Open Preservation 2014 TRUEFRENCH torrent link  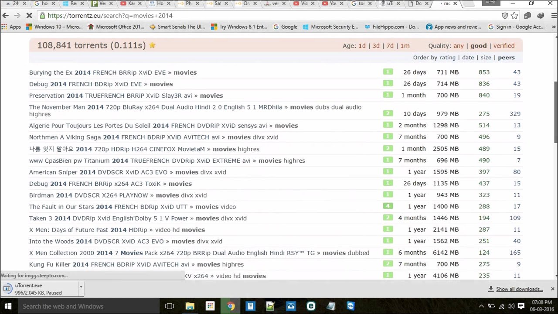(111, 96)
